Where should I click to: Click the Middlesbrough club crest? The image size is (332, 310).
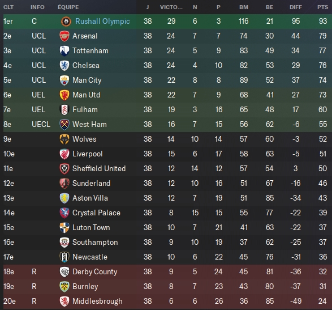pos(64,301)
